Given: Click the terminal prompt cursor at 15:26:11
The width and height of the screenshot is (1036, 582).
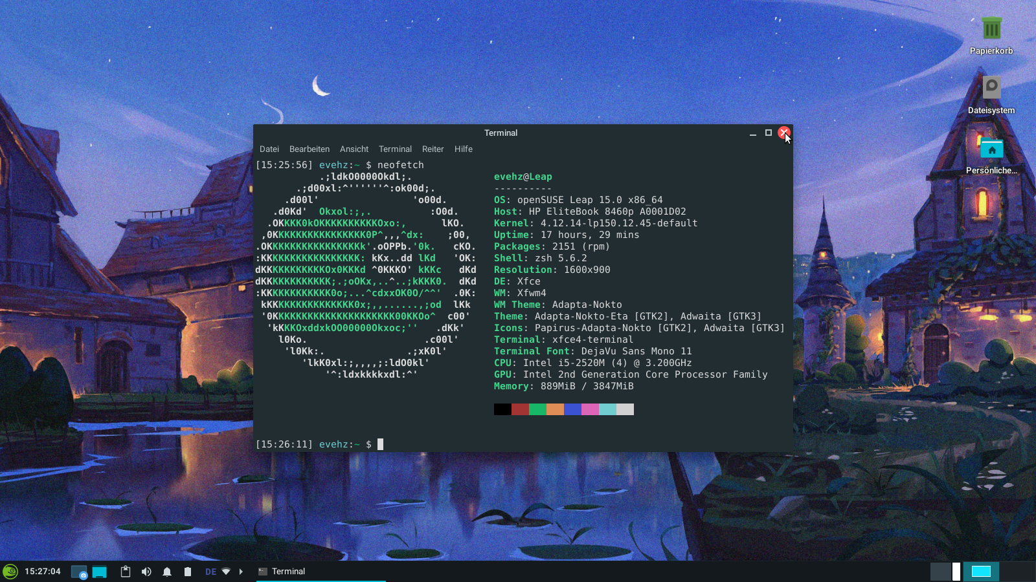Looking at the screenshot, I should pyautogui.click(x=381, y=444).
